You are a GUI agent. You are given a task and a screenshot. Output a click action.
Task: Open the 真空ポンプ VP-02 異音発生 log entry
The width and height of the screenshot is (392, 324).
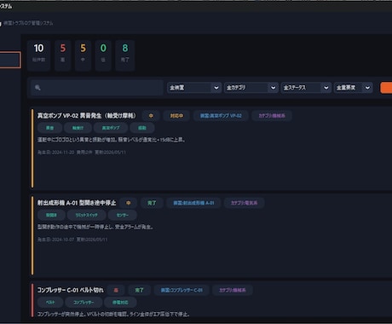pos(87,116)
